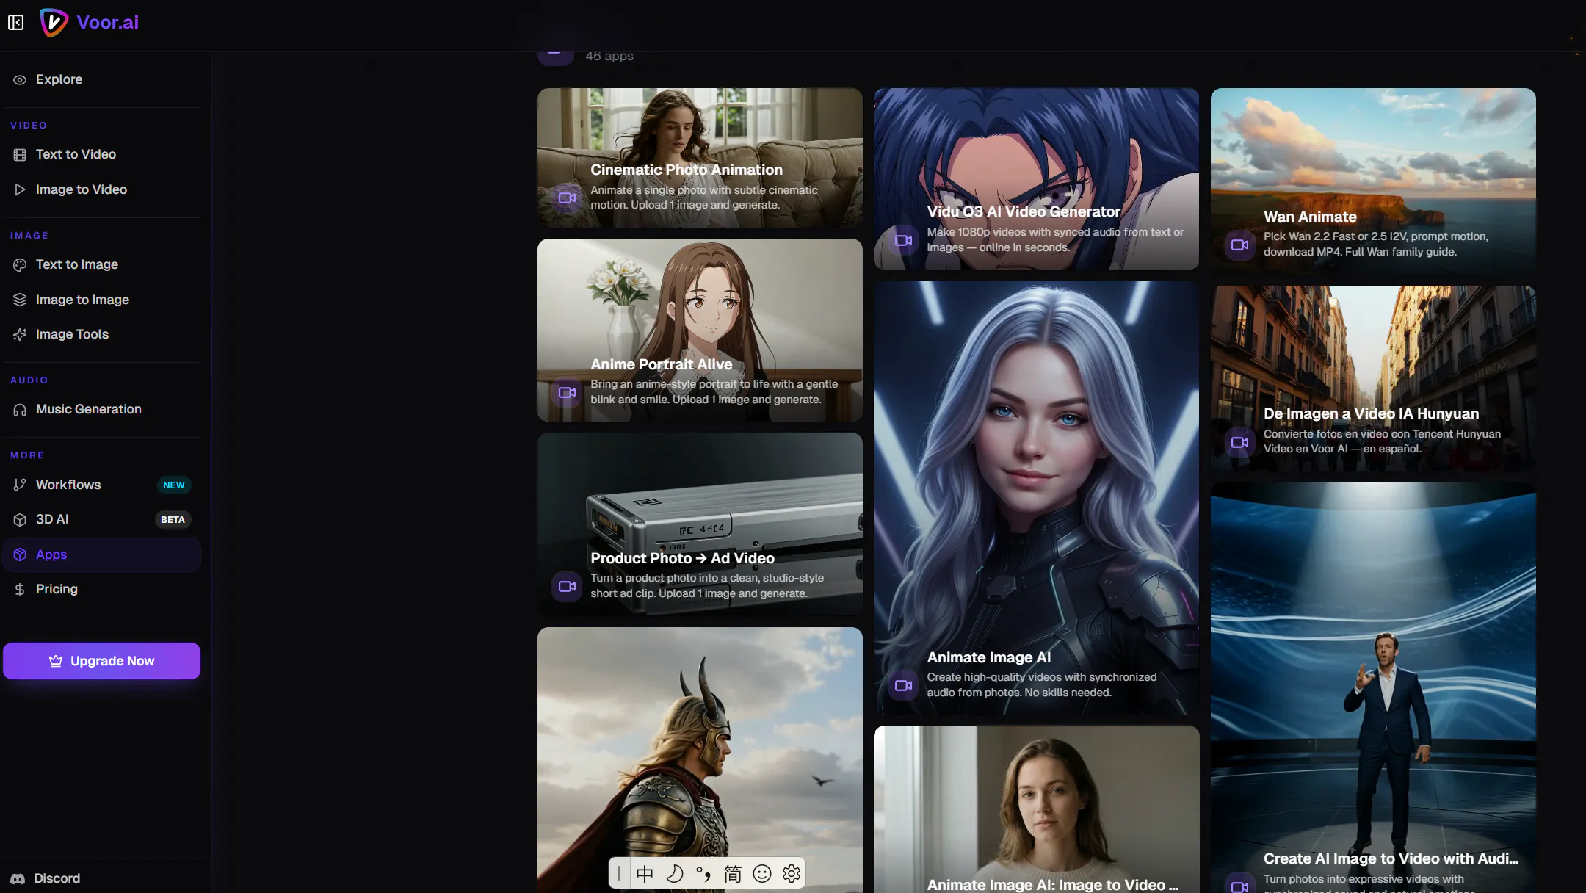Click the video icon on Hunyuan card
The width and height of the screenshot is (1586, 893).
[x=1239, y=442]
